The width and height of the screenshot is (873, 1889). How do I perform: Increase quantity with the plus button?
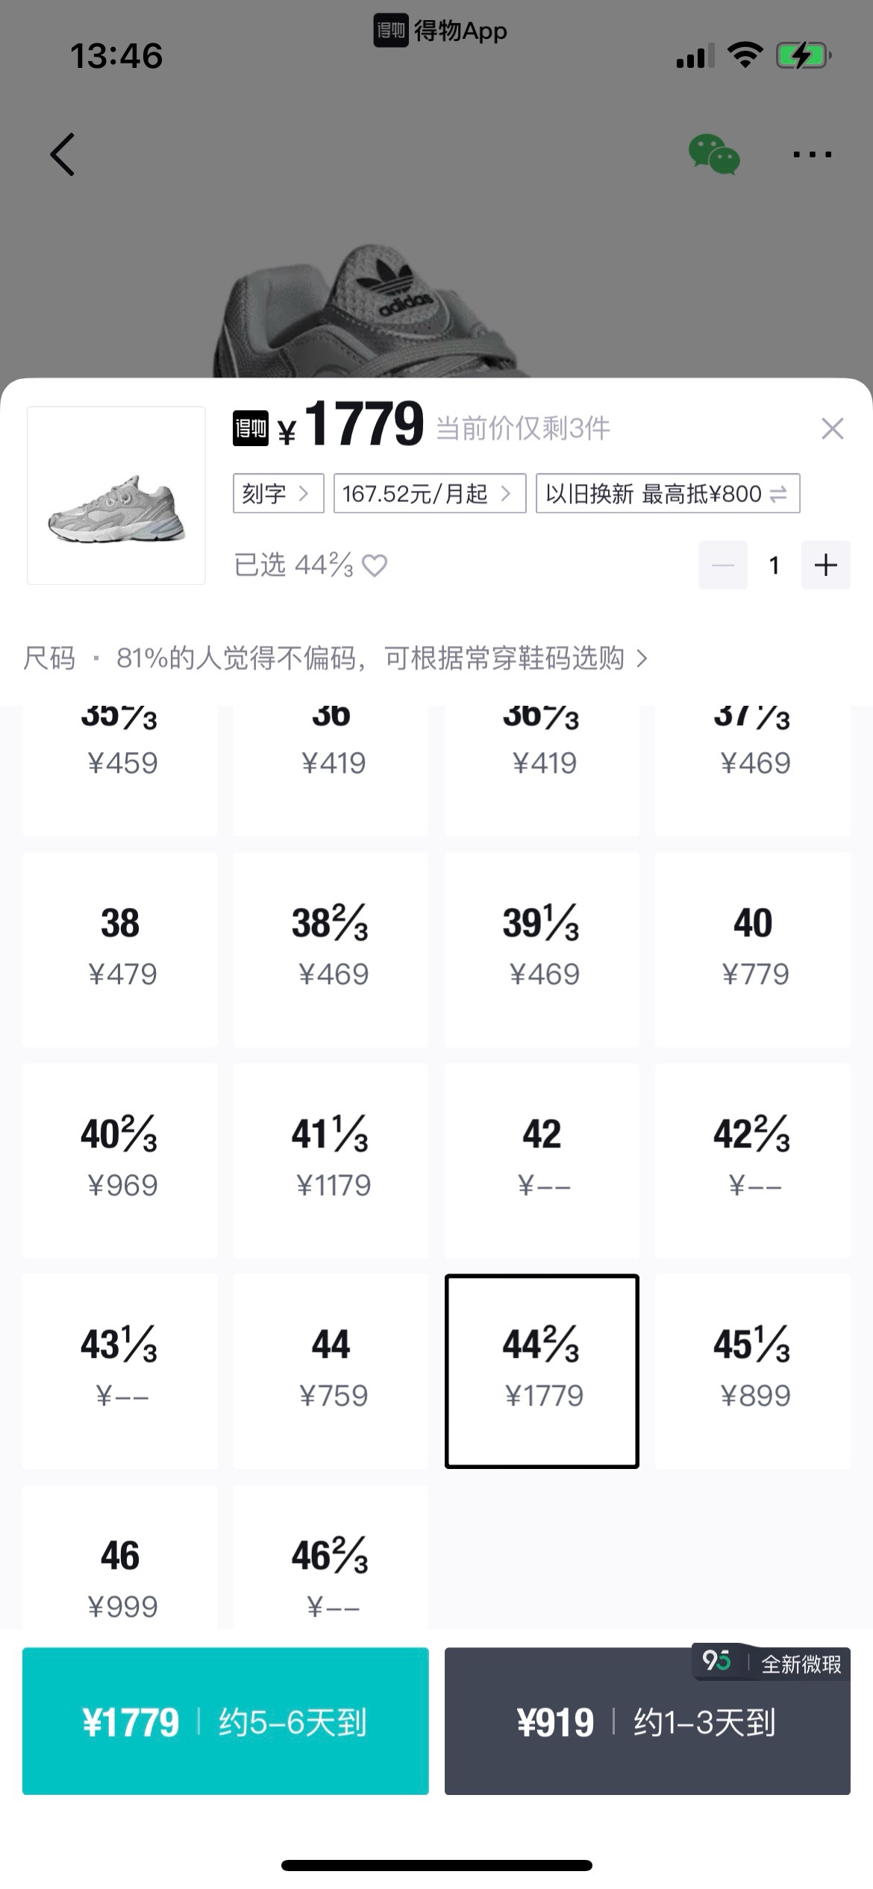pyautogui.click(x=825, y=565)
